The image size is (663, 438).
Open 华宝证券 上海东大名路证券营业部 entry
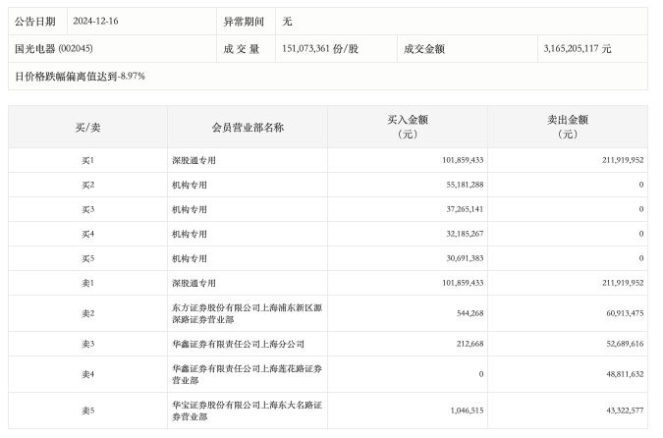[246, 411]
